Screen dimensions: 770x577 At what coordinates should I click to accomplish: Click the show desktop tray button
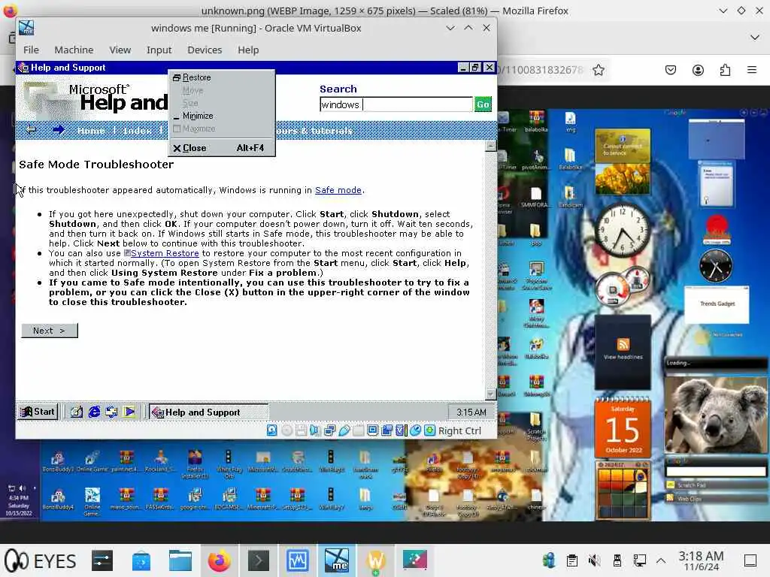click(750, 560)
